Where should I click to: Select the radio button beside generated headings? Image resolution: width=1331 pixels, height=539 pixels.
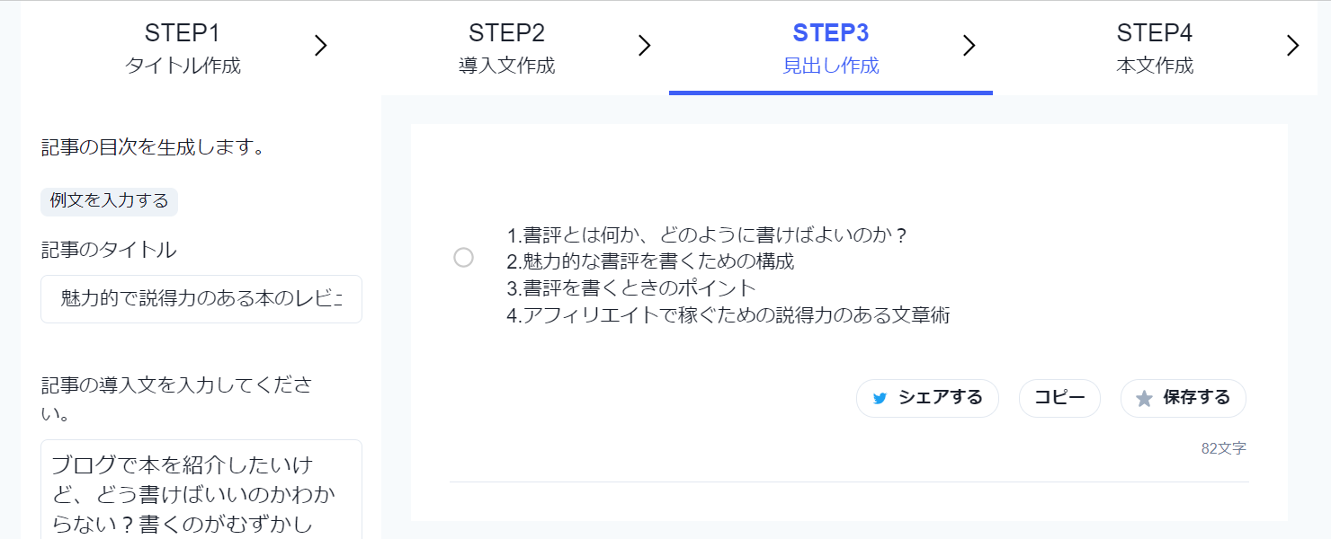463,258
